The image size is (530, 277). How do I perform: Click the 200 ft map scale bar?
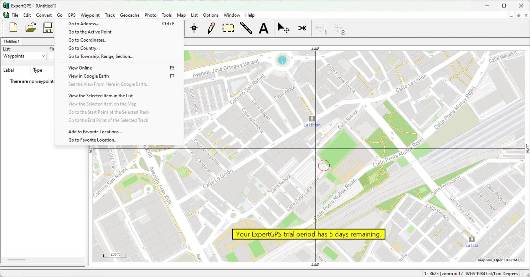115,255
